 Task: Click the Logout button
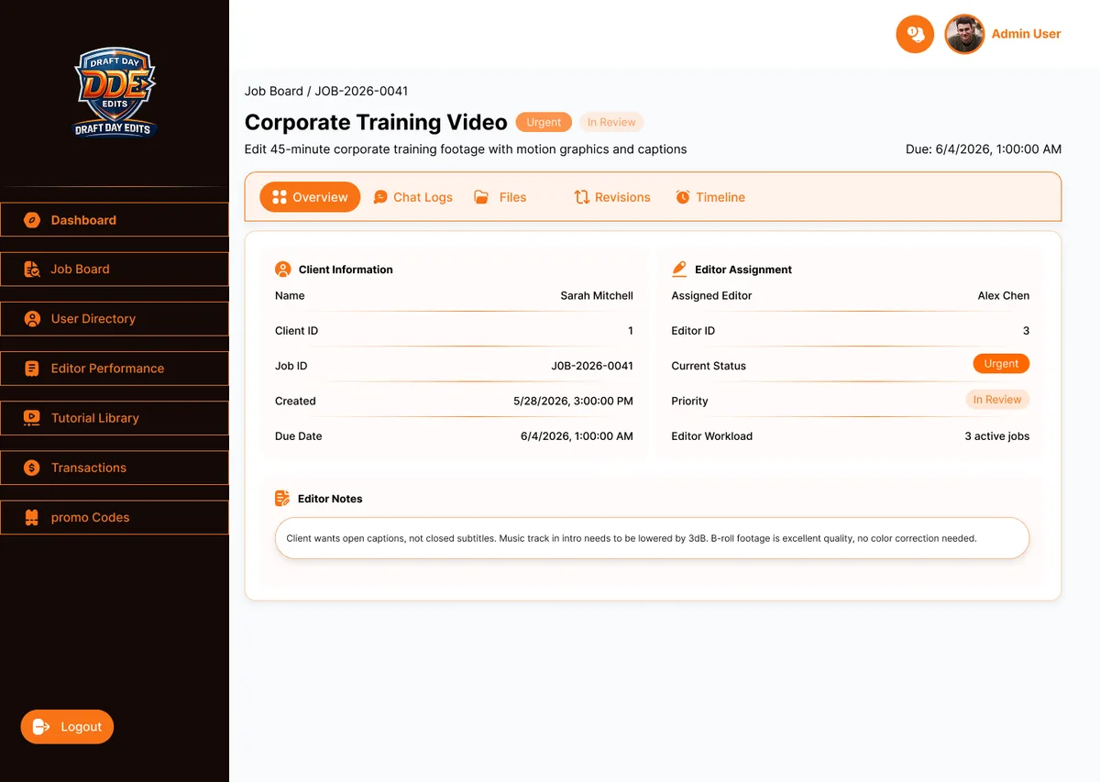pyautogui.click(x=68, y=727)
